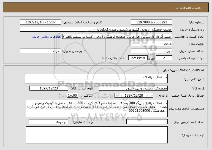Click the need date field 1397/12/23
The width and height of the screenshot is (212, 150).
pos(49,88)
